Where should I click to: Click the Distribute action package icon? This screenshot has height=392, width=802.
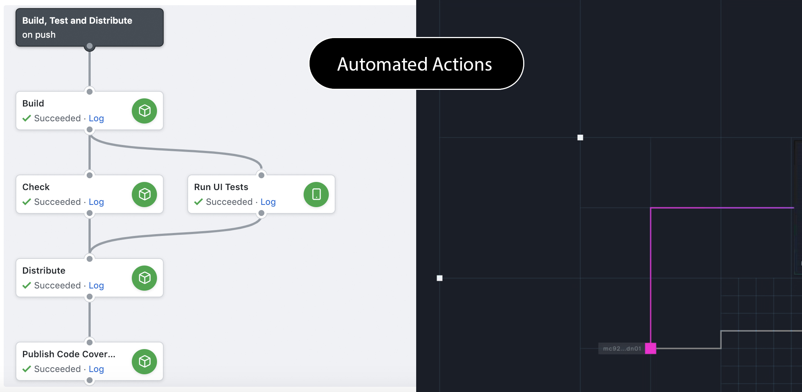click(x=144, y=278)
